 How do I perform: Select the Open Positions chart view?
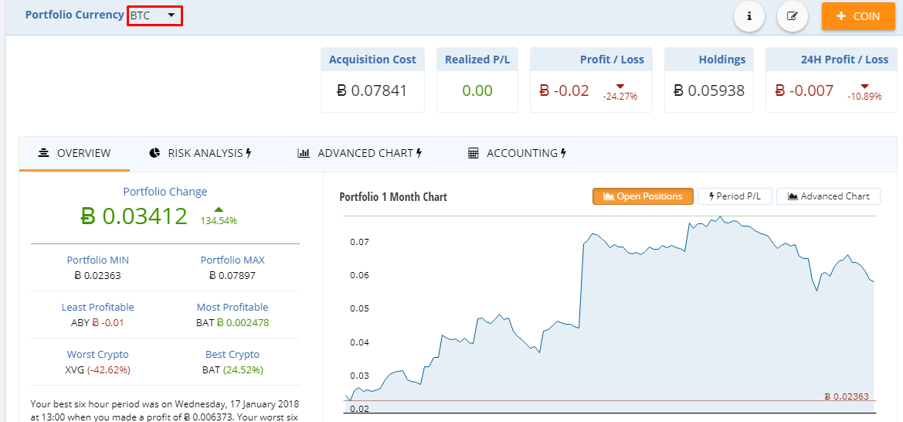point(642,196)
